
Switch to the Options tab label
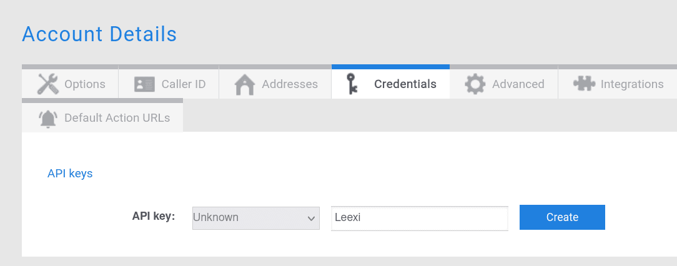(x=85, y=84)
